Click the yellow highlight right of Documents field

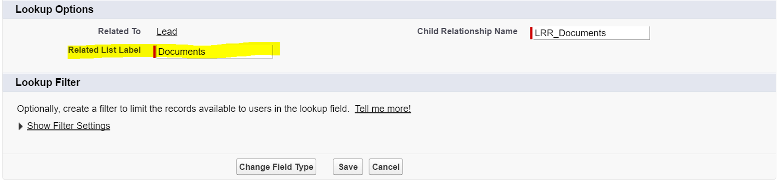[277, 50]
